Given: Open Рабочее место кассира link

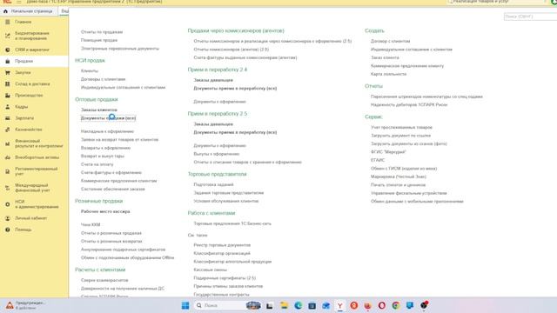Looking at the screenshot, I should coord(105,211).
